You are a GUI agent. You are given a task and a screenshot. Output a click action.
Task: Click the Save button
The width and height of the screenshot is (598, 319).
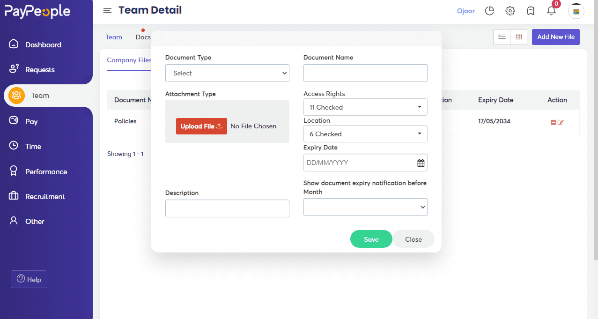tap(371, 239)
